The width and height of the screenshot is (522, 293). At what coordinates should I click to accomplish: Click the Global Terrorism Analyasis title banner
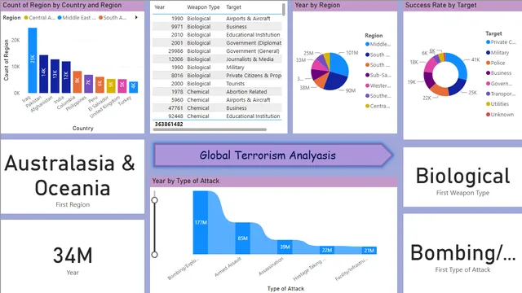(273, 155)
